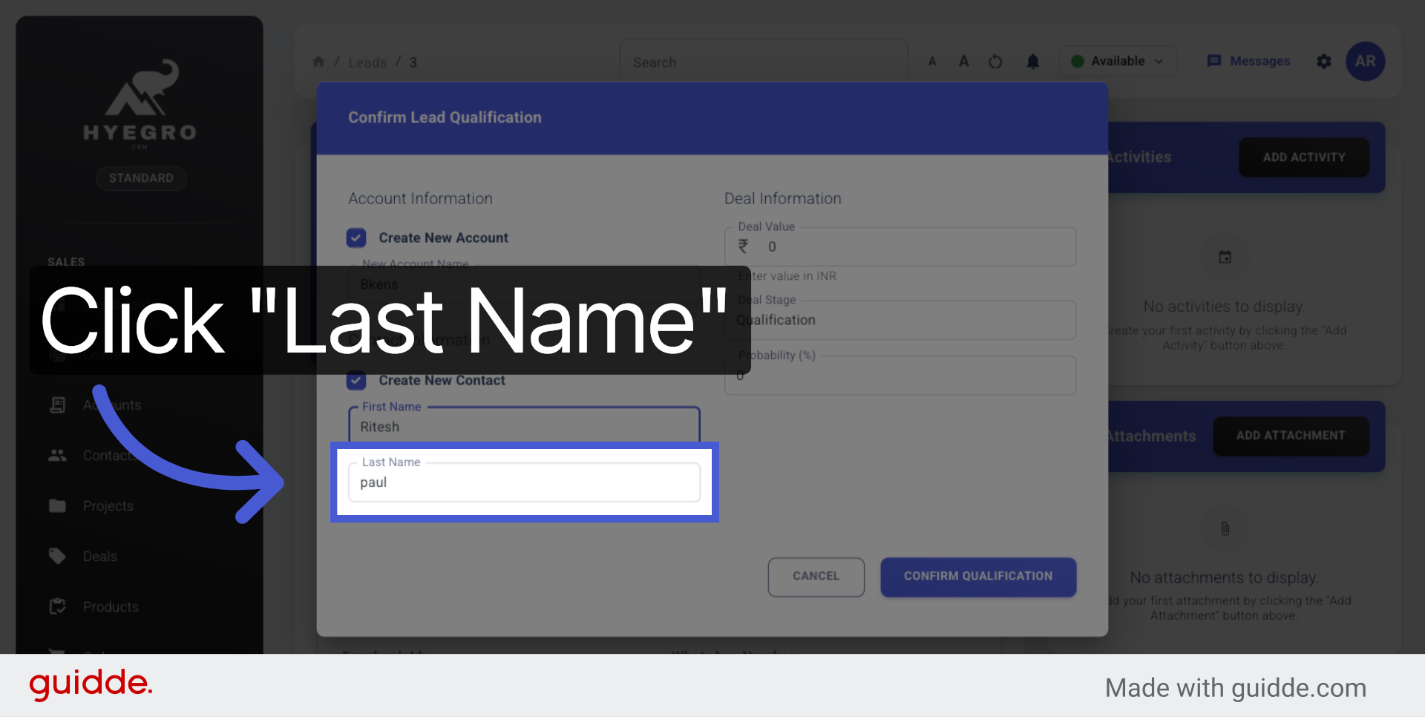The image size is (1425, 717).
Task: Click the Cancel button
Action: (x=816, y=577)
